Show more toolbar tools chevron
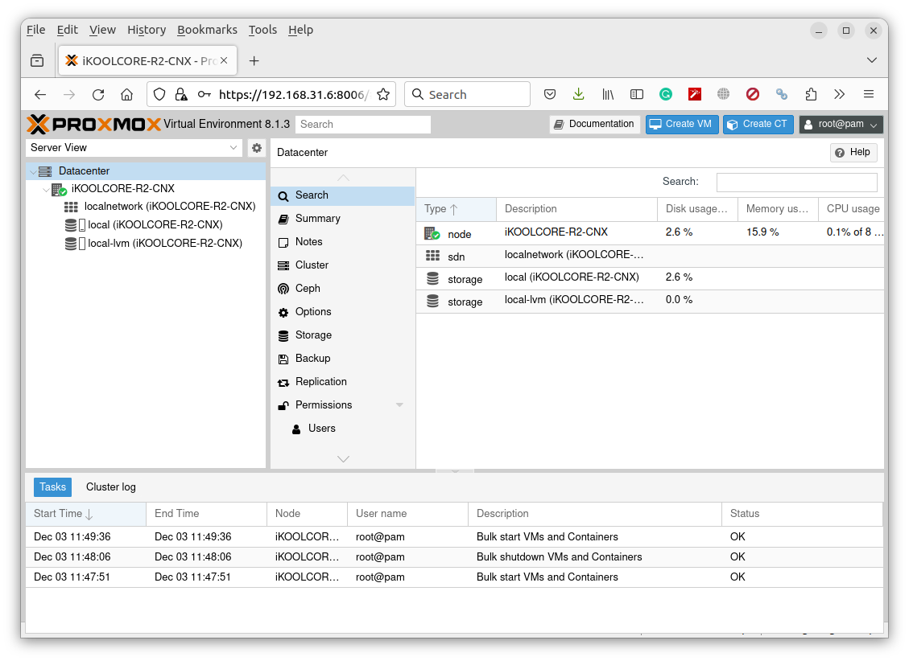The image size is (909, 661). [x=840, y=94]
